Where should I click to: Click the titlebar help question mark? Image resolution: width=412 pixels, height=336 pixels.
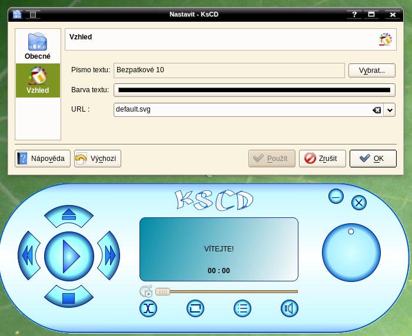[x=354, y=14]
